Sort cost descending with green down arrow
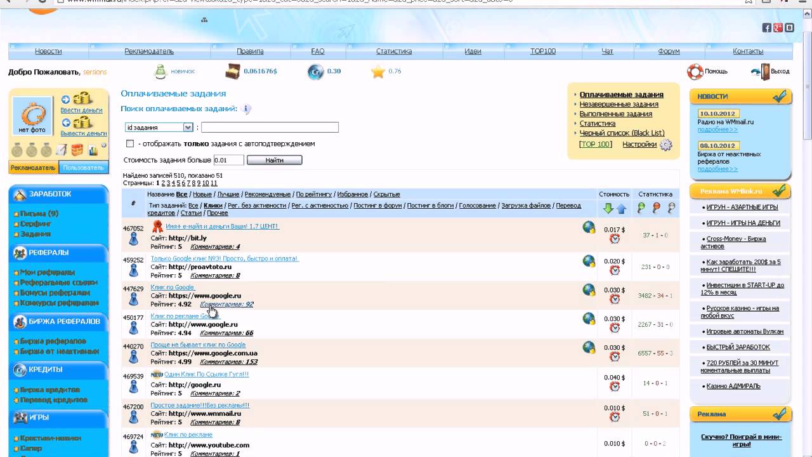Viewport: 812px width, 457px height. [608, 208]
